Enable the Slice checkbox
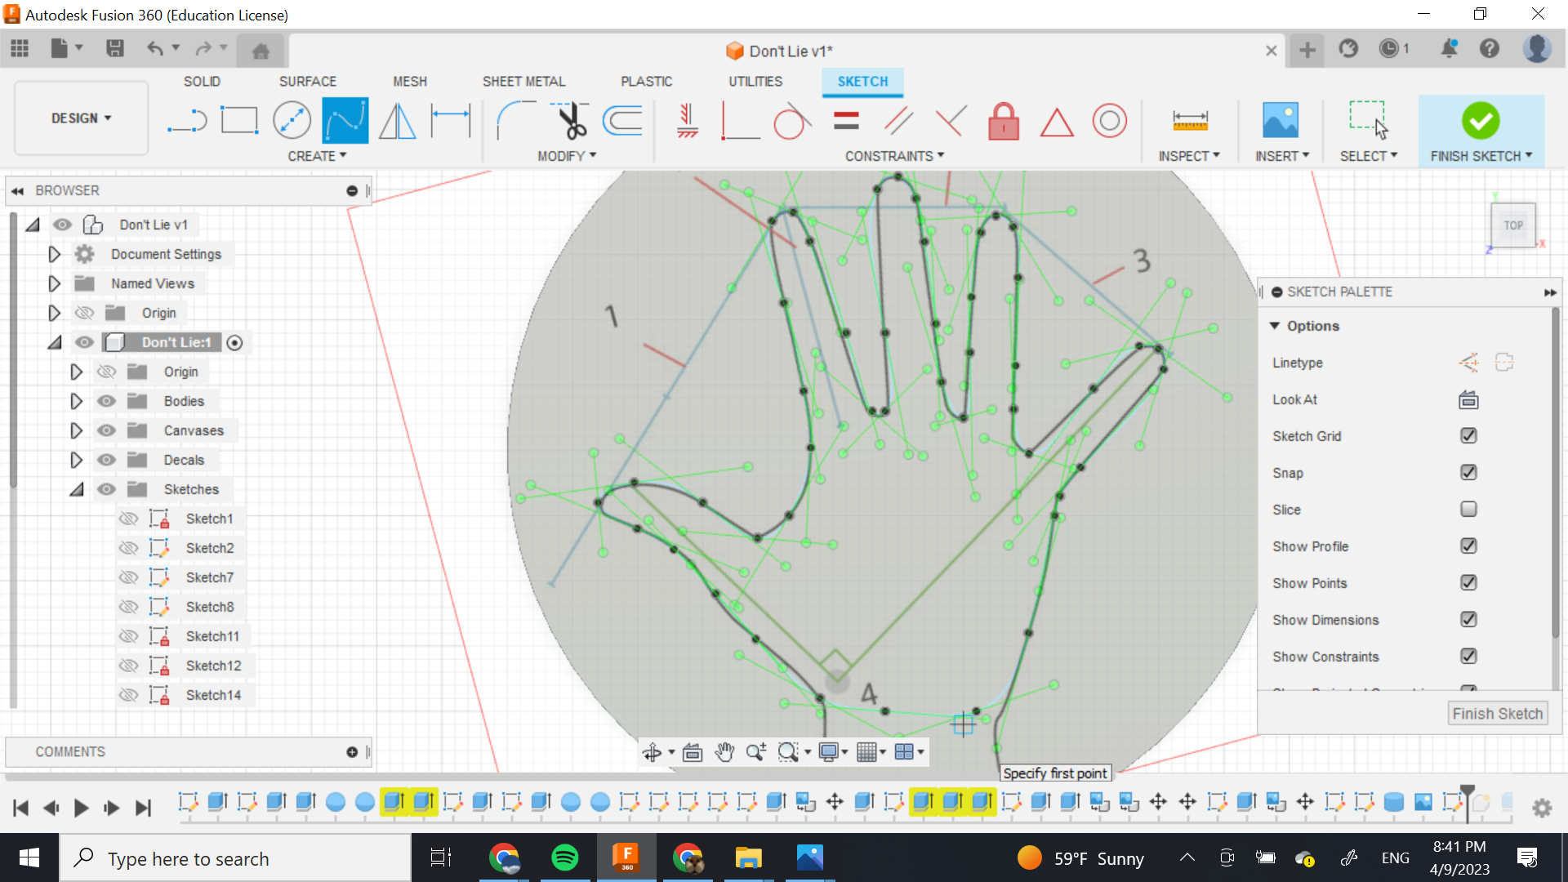1568x882 pixels. click(1468, 510)
